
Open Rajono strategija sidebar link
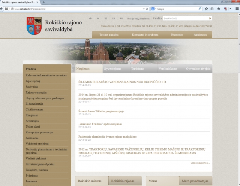click(x=36, y=92)
